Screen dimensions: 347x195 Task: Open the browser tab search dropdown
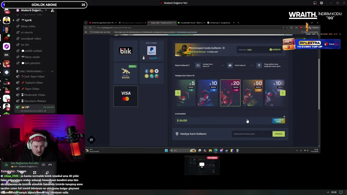tap(86, 23)
